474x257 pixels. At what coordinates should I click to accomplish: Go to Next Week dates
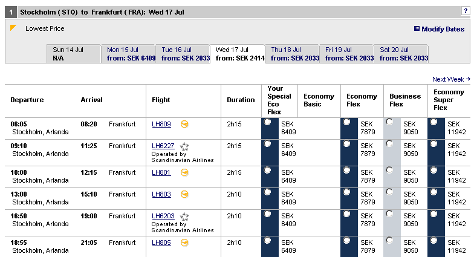451,79
